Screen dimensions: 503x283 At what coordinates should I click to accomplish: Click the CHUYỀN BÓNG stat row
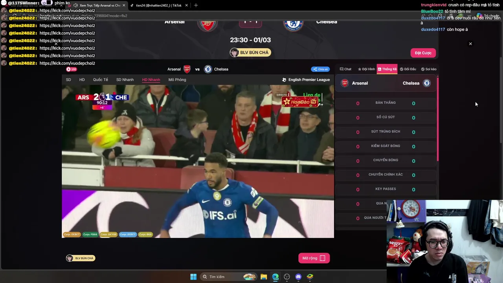(386, 160)
